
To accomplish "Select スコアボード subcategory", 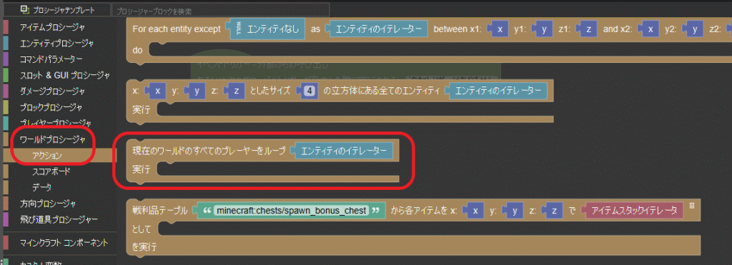I will click(x=51, y=171).
